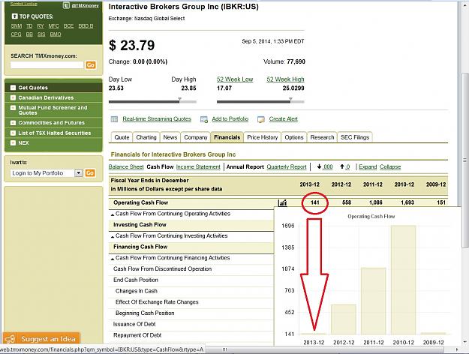Collapse Cash Flow From Continuing Financing Activities
This screenshot has height=354, width=469.
113,259
